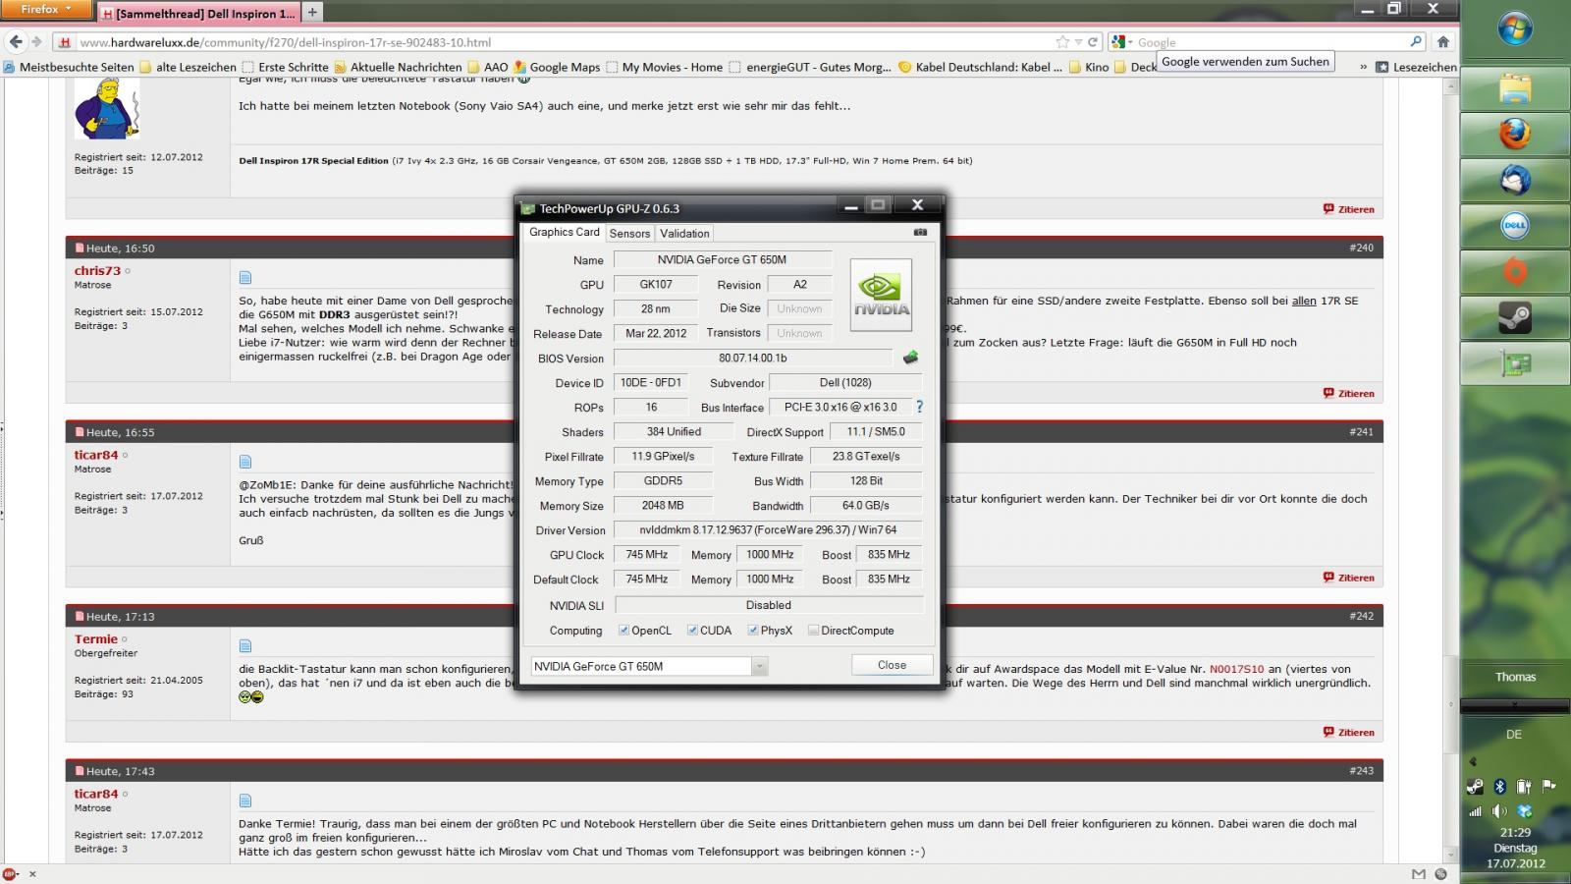Click the Action Center flag tray icon
This screenshot has height=884, width=1571.
point(1548,786)
